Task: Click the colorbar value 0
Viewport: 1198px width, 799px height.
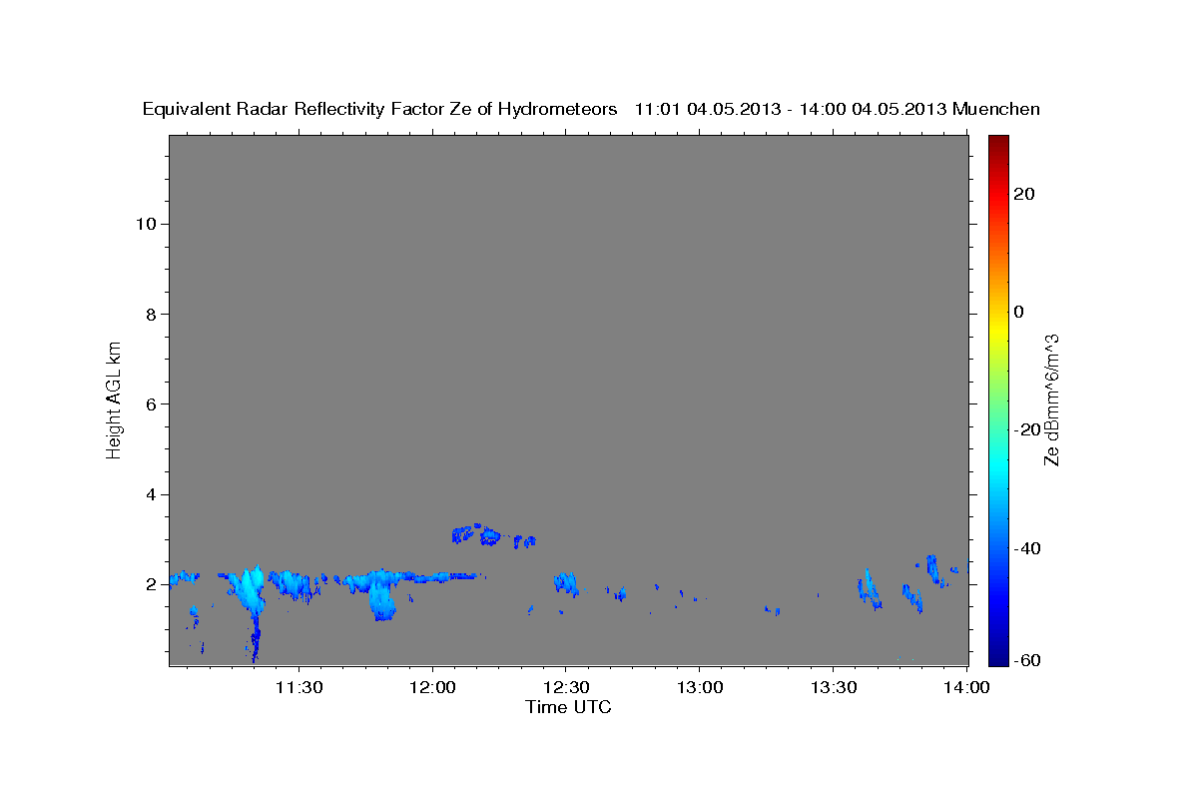Action: tap(1018, 312)
